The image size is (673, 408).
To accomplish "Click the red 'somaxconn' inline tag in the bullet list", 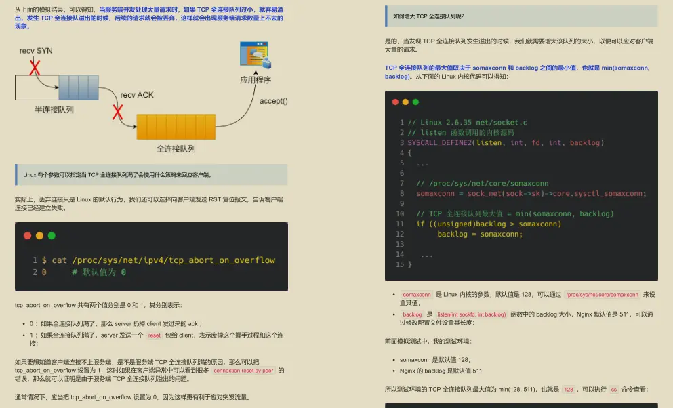I will click(416, 295).
